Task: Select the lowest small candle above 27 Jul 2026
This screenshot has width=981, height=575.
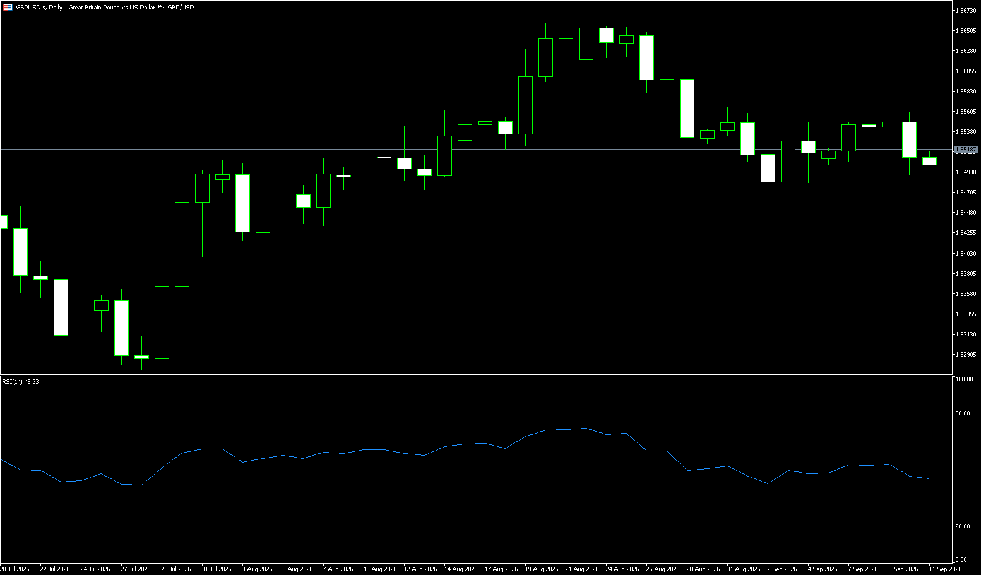Action: tap(141, 357)
